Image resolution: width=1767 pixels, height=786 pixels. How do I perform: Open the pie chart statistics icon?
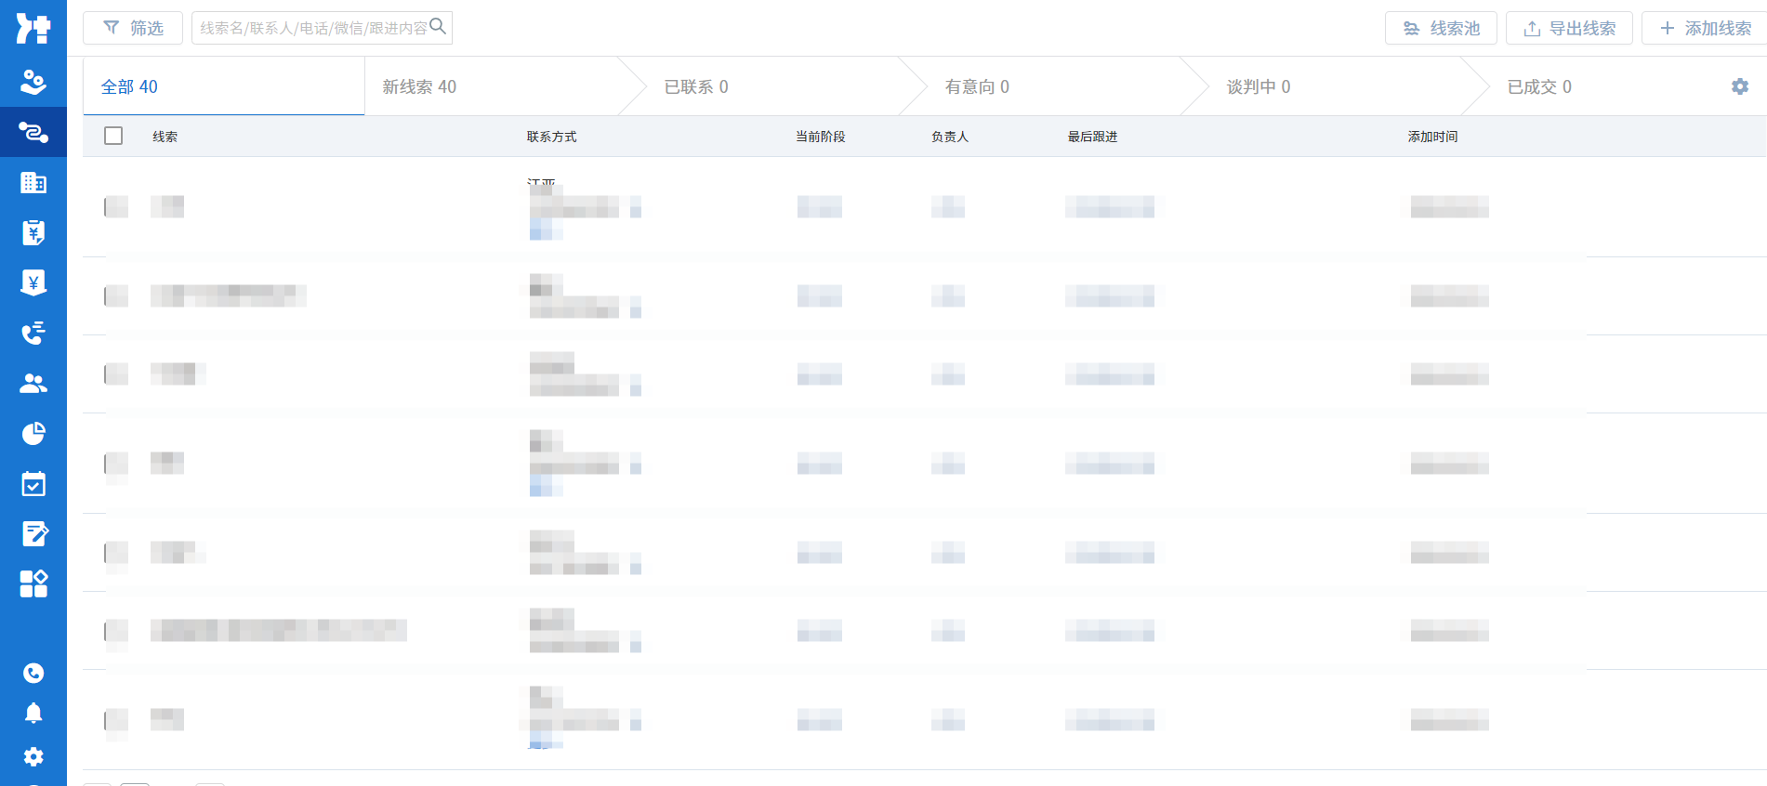(33, 433)
